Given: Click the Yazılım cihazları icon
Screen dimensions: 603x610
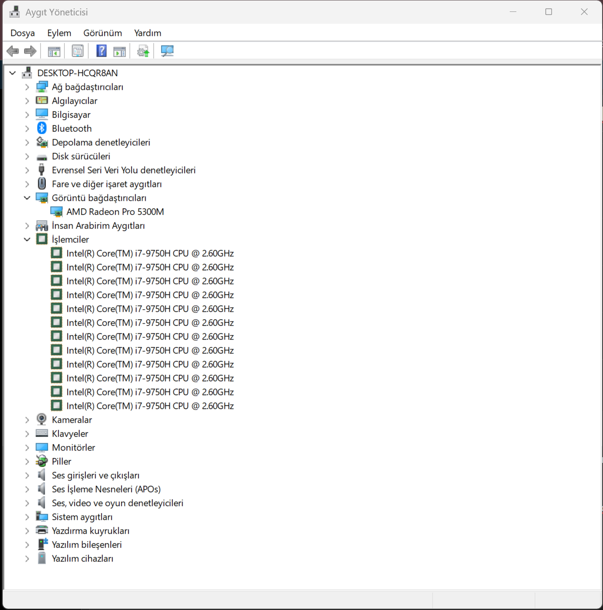Looking at the screenshot, I should pyautogui.click(x=42, y=558).
